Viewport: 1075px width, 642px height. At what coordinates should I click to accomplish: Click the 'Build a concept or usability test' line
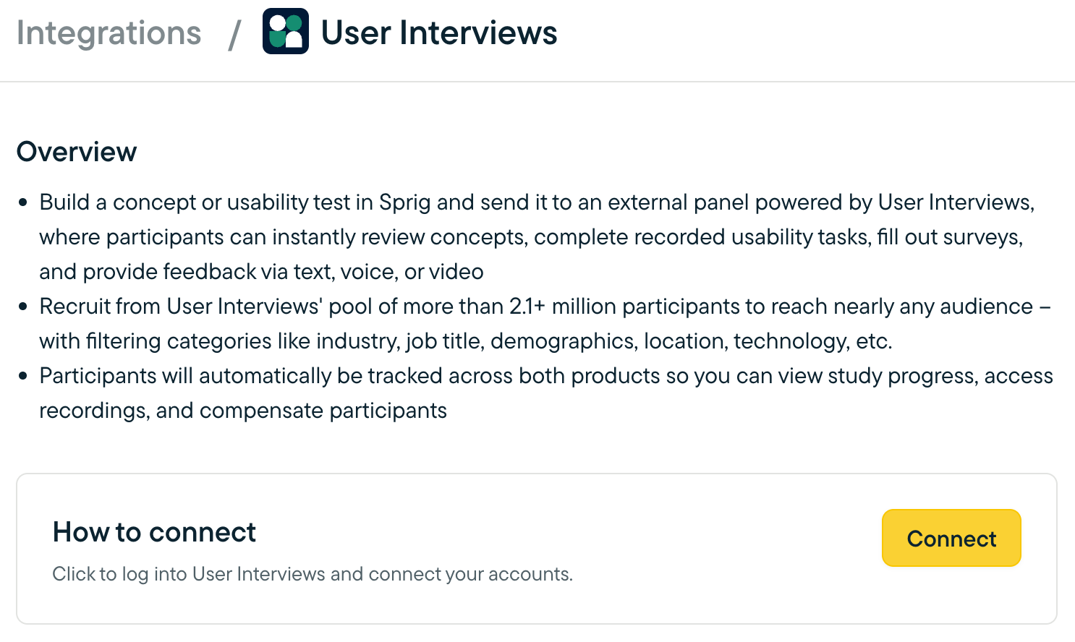point(536,202)
